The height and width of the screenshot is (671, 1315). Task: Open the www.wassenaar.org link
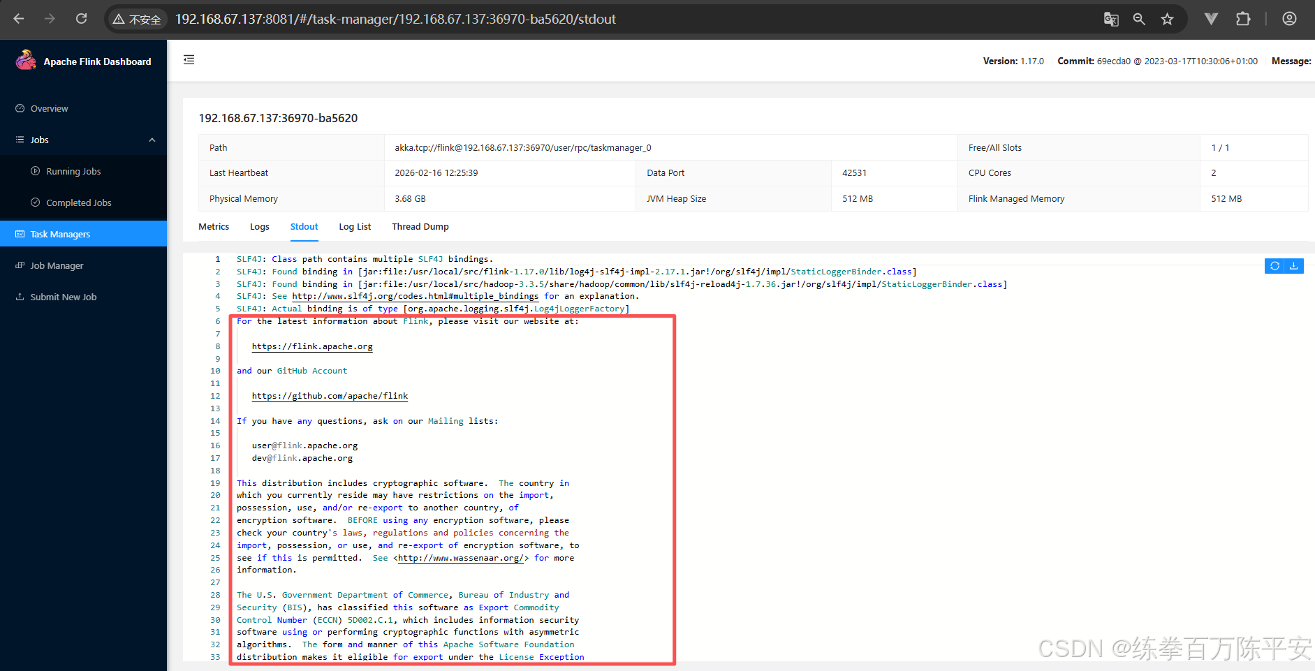click(x=461, y=558)
